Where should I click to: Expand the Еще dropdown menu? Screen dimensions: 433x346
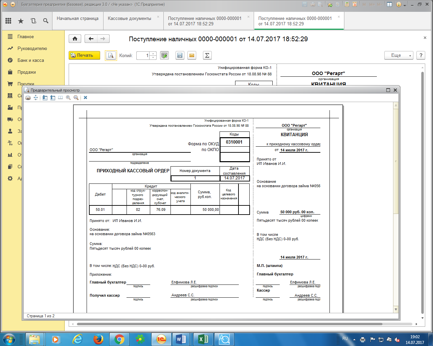click(x=398, y=55)
